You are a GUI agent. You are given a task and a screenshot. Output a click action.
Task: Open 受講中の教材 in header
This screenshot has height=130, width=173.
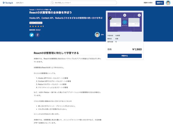pyautogui.click(x=148, y=3)
